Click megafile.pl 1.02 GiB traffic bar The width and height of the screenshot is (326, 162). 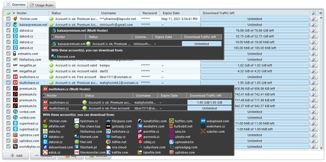(x=255, y=65)
